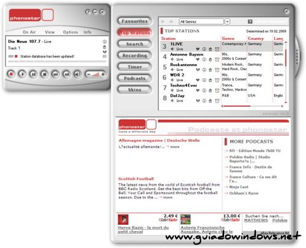Open Rfi - Edition Monde 7h00 TU podcast
The width and height of the screenshot is (306, 248).
click(255, 151)
